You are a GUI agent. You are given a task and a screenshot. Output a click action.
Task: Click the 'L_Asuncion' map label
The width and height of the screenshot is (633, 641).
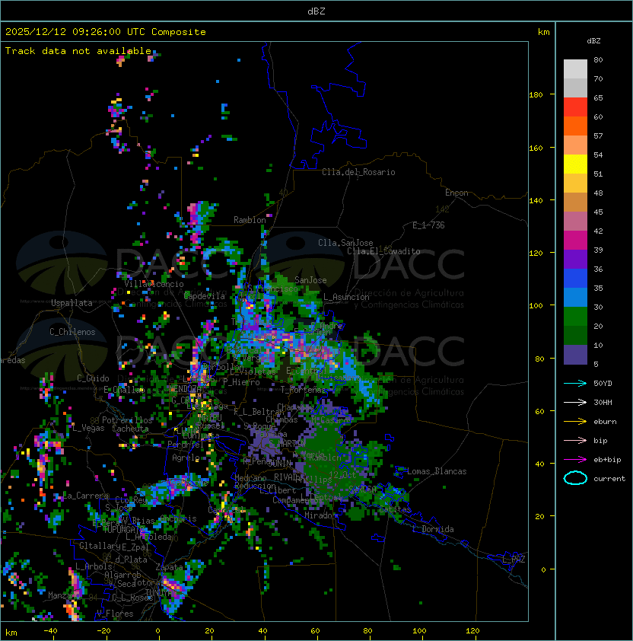click(x=346, y=297)
